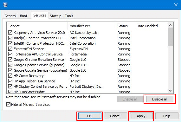Click the scroll up arrow of services list

[170, 25]
